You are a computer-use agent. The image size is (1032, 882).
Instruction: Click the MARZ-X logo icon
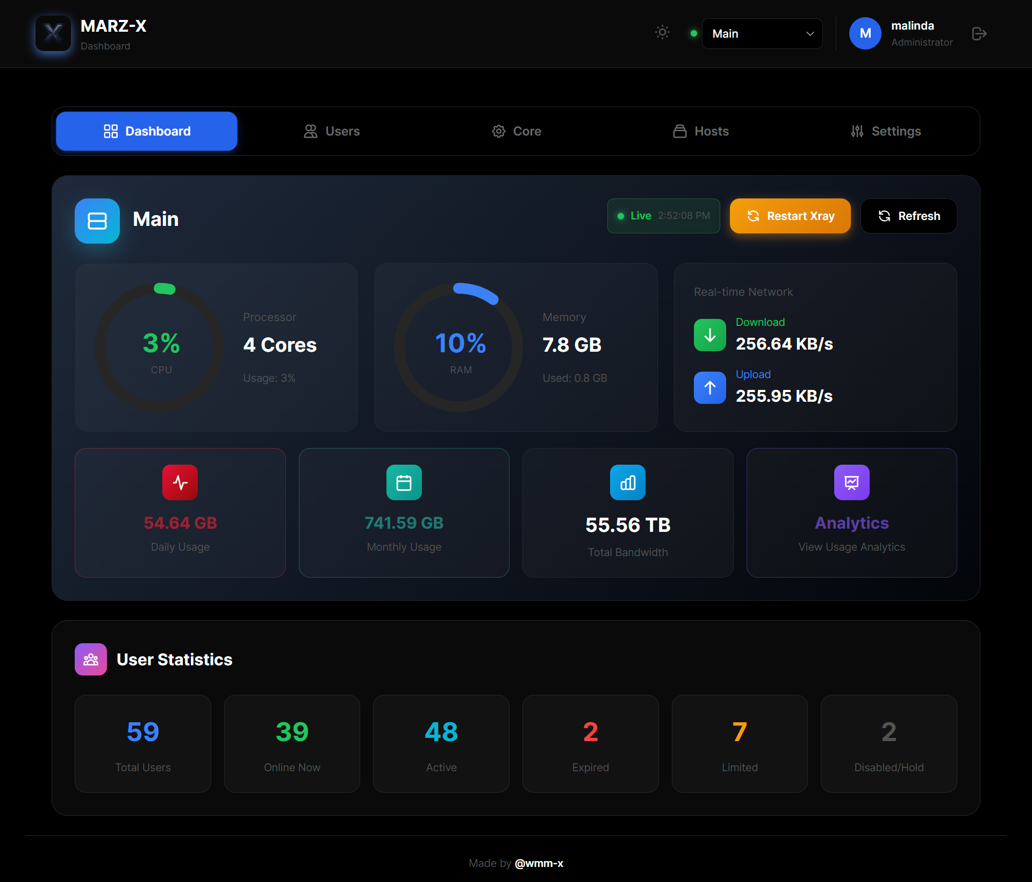click(x=53, y=33)
